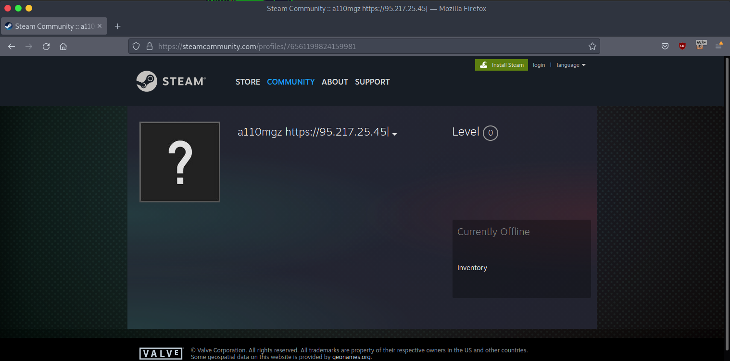
Task: Open the tracking protection shield icon
Action: click(x=136, y=47)
